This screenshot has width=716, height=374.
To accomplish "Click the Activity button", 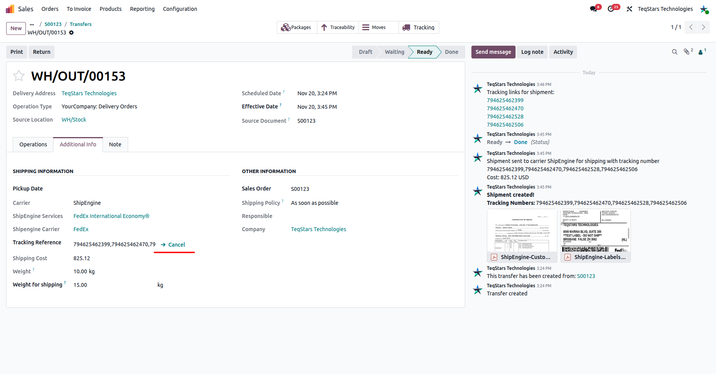I will 563,52.
